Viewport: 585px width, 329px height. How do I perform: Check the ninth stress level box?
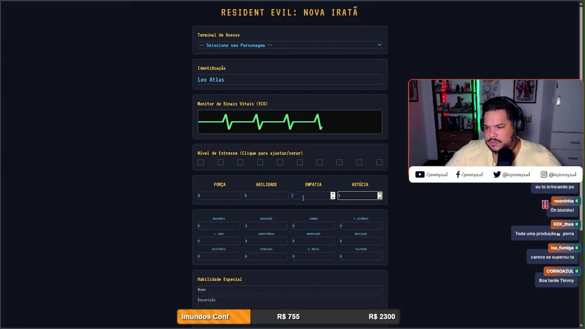click(359, 162)
